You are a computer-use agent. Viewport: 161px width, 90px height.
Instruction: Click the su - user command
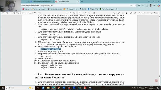click(46, 56)
